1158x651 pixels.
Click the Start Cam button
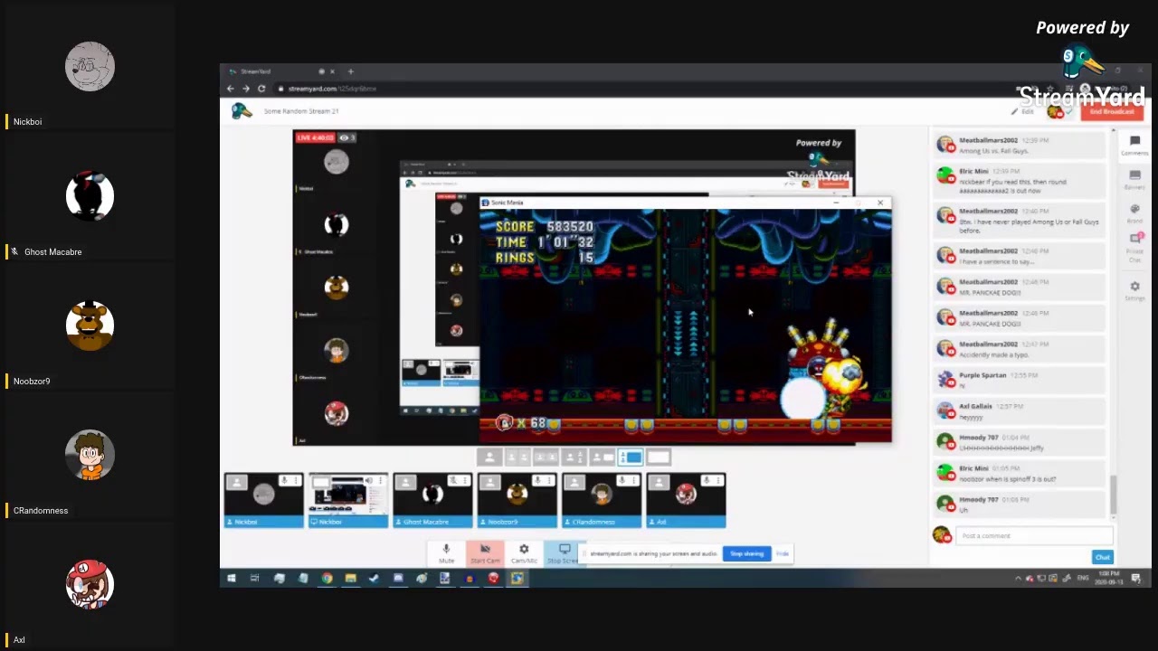tap(485, 553)
